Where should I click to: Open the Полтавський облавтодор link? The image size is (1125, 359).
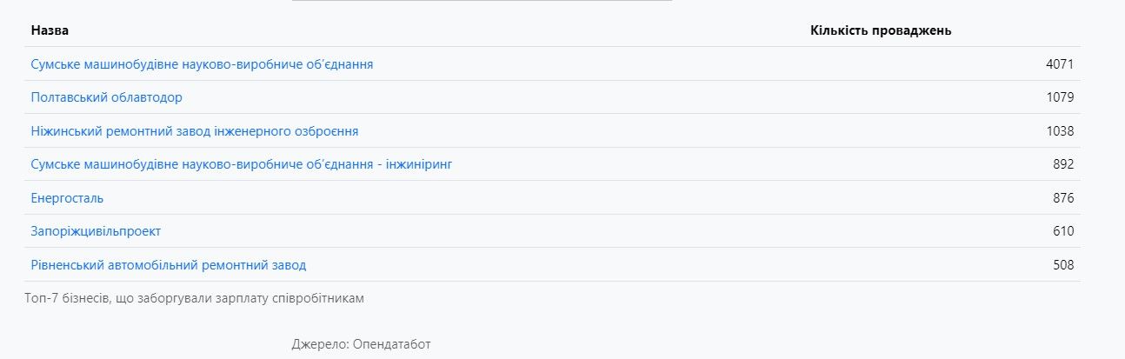(x=106, y=97)
